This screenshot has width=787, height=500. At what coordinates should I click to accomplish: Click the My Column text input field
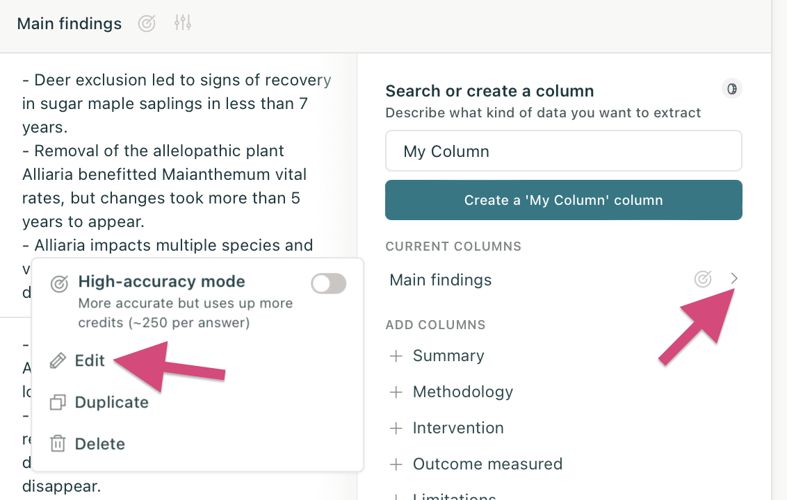pos(564,151)
